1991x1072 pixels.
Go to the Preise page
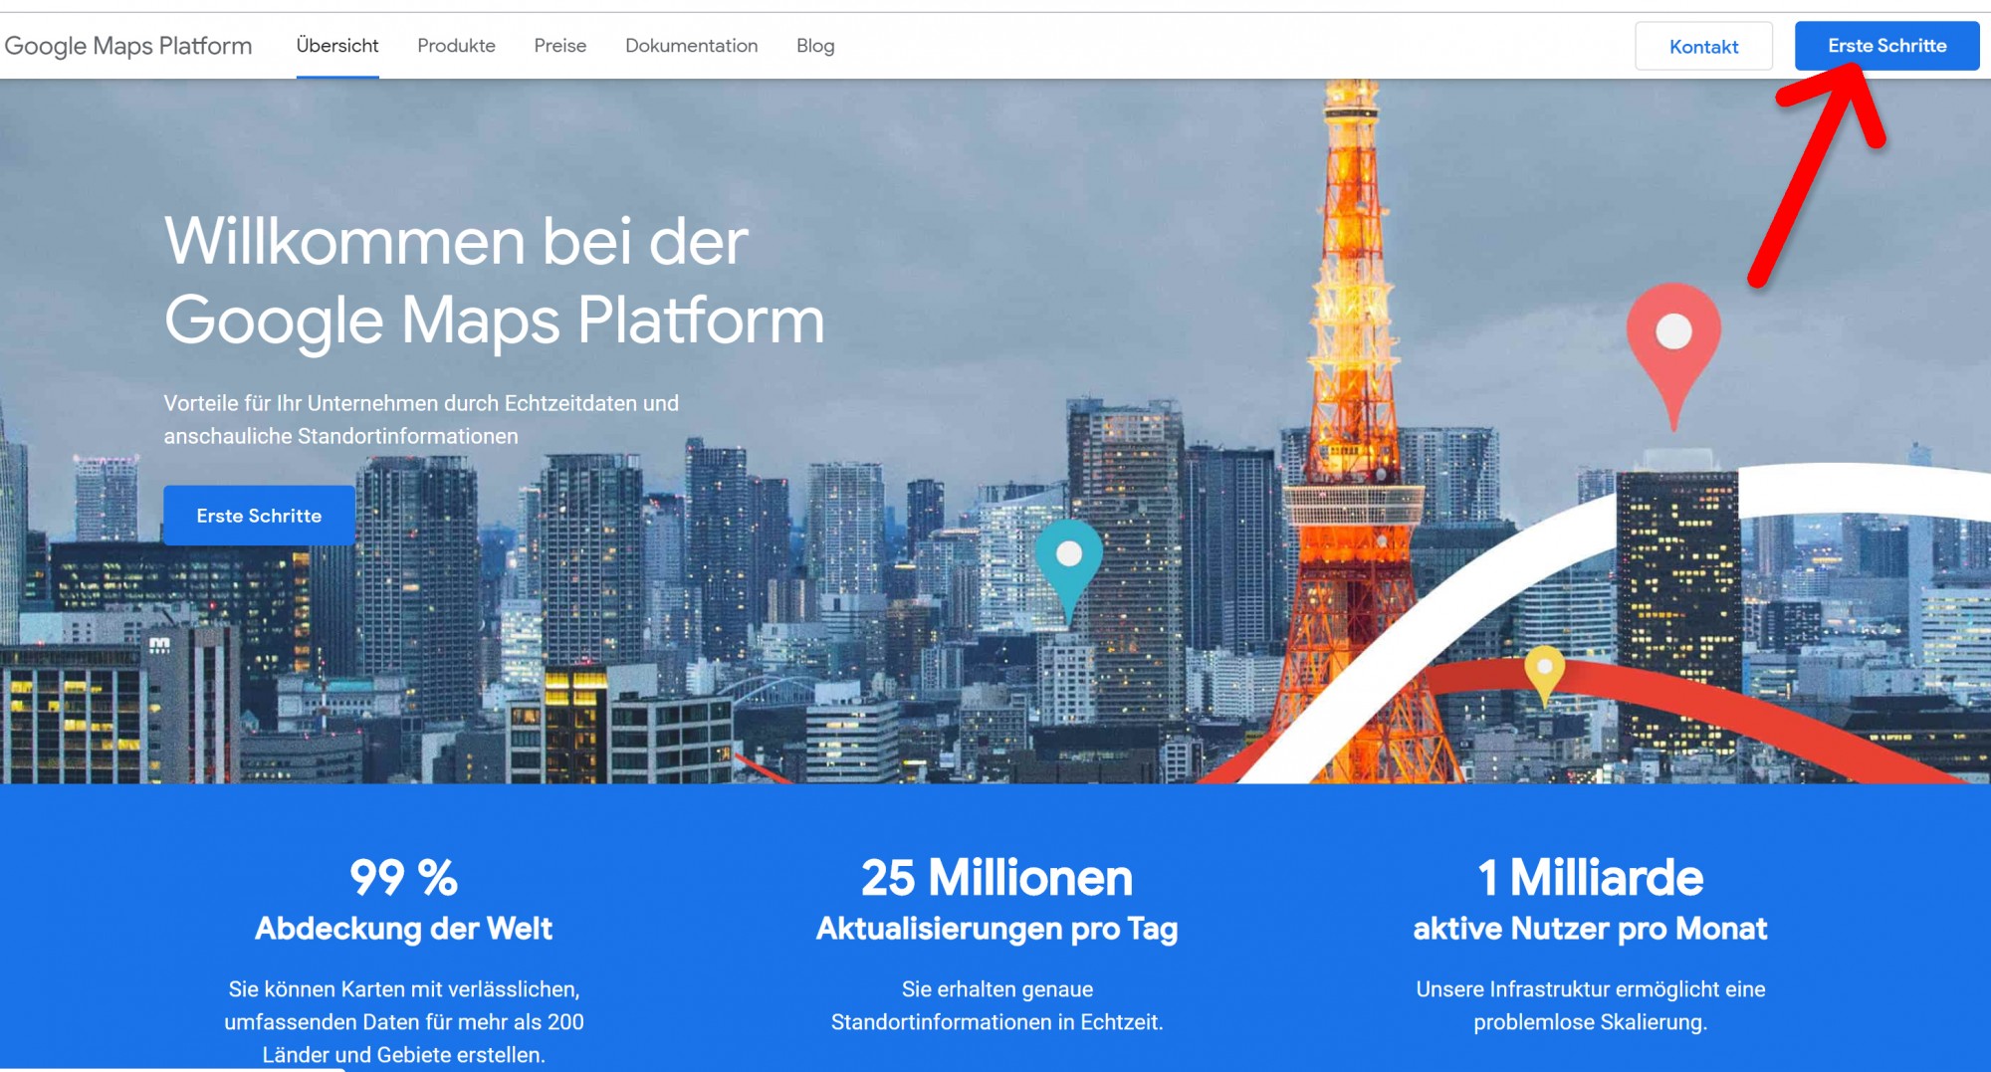coord(559,46)
